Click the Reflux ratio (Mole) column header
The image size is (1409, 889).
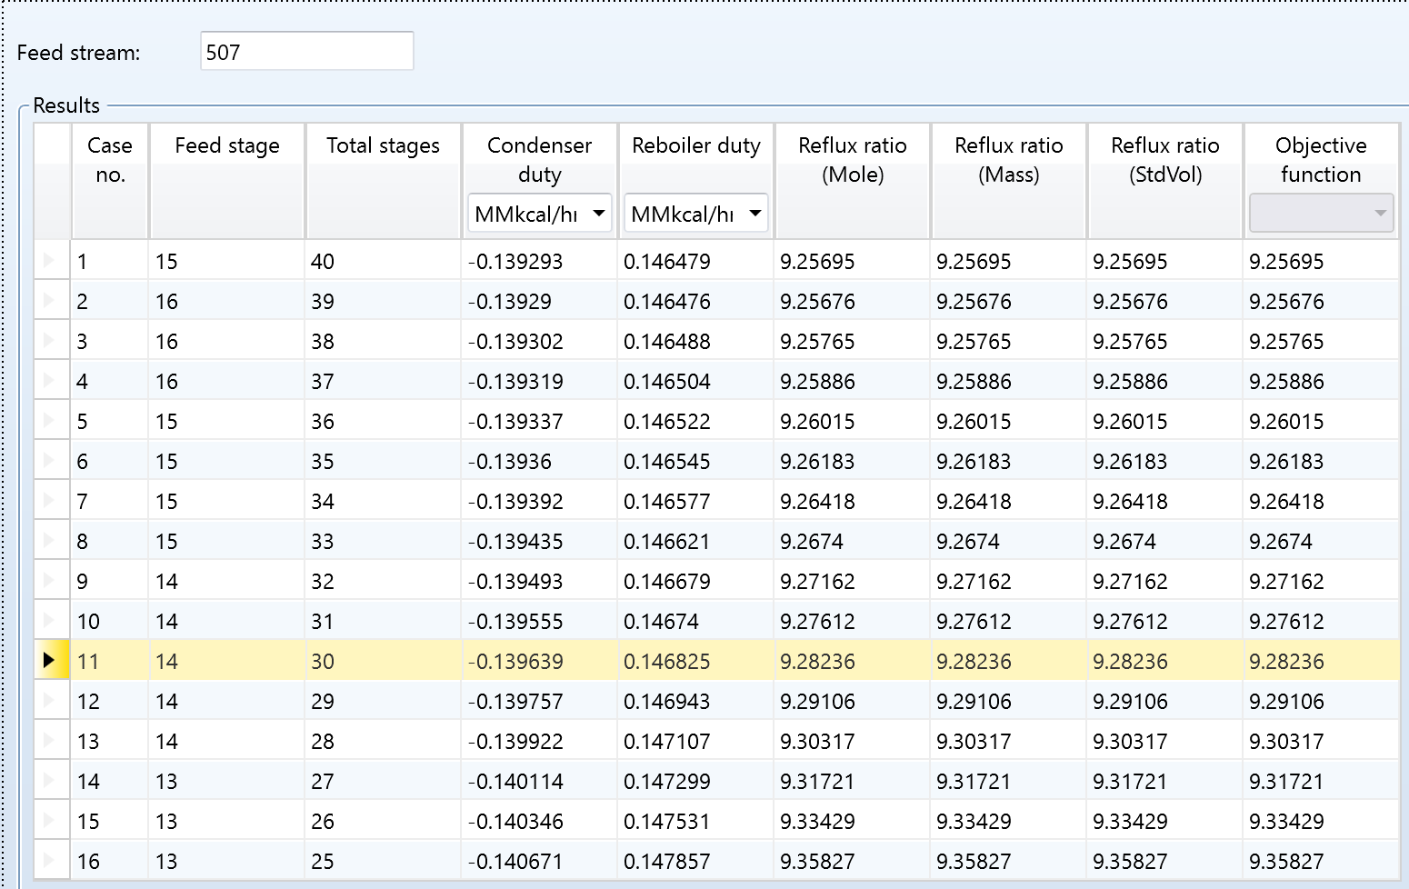click(x=852, y=160)
